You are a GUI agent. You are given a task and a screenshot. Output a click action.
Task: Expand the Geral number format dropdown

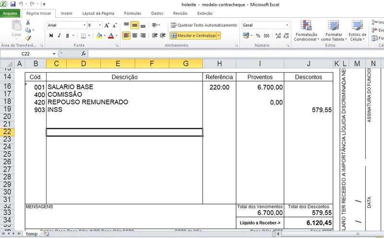pyautogui.click(x=287, y=25)
